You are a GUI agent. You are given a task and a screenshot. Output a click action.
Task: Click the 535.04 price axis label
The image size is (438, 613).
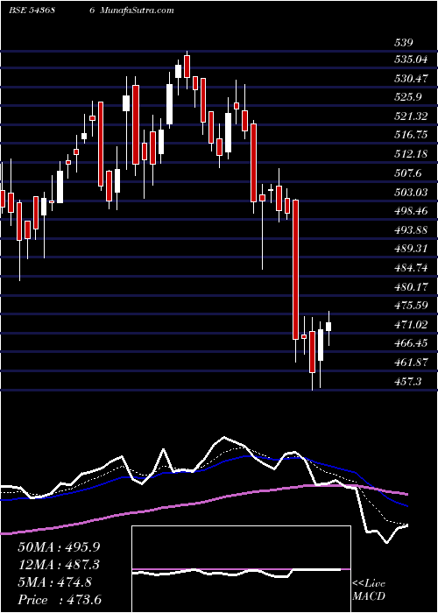[412, 60]
